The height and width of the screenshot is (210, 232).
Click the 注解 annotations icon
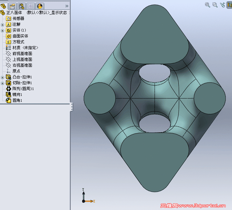[8, 24]
